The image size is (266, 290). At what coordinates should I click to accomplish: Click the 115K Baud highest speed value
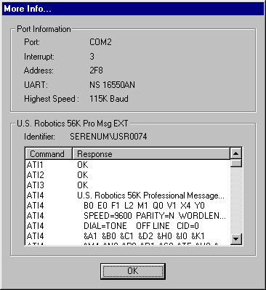pyautogui.click(x=109, y=99)
